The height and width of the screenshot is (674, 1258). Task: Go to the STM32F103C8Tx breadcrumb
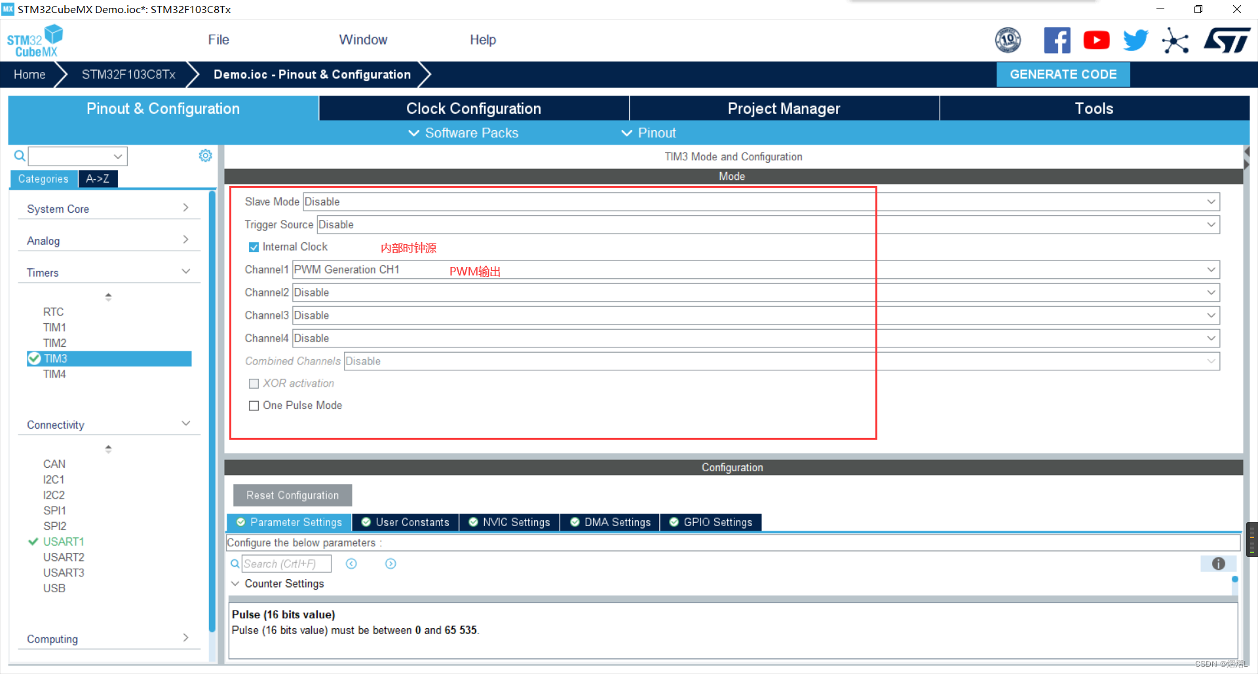click(128, 75)
